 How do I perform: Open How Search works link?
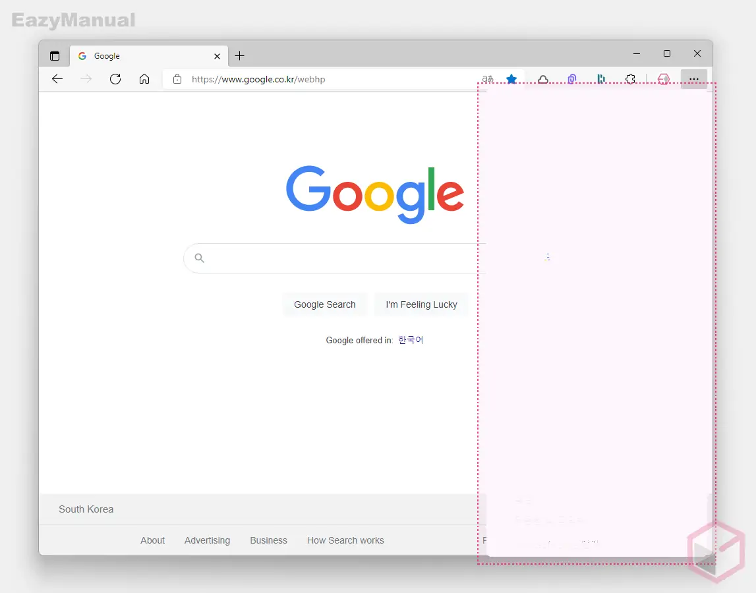click(345, 540)
